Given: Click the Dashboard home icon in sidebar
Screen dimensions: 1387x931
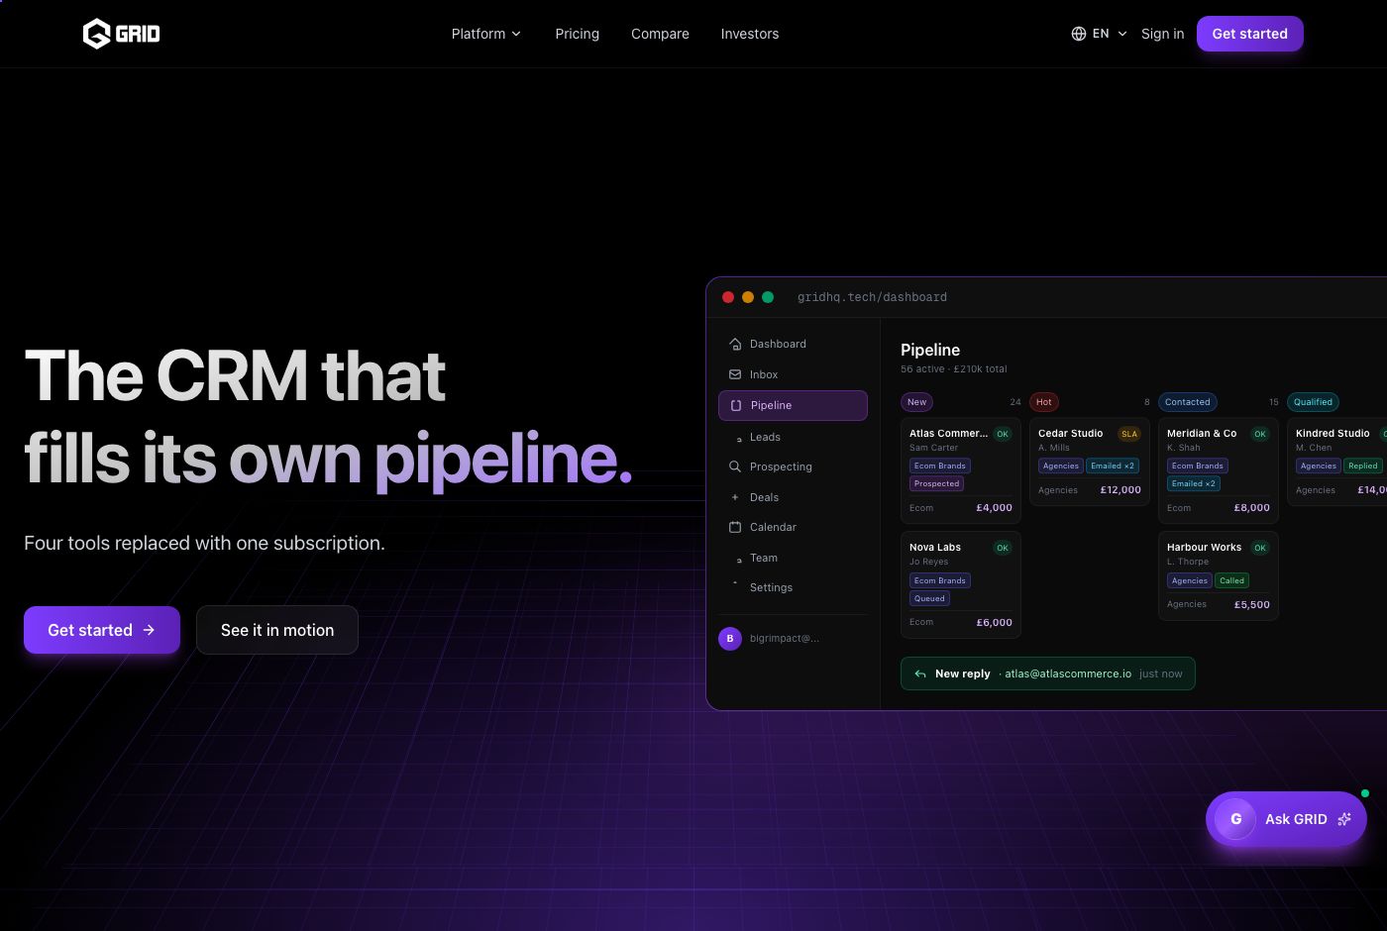Looking at the screenshot, I should pos(735,344).
